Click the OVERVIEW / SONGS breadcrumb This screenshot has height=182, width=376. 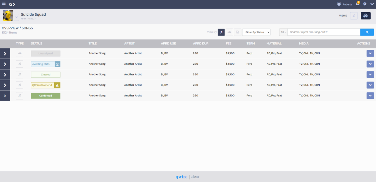coord(17,28)
